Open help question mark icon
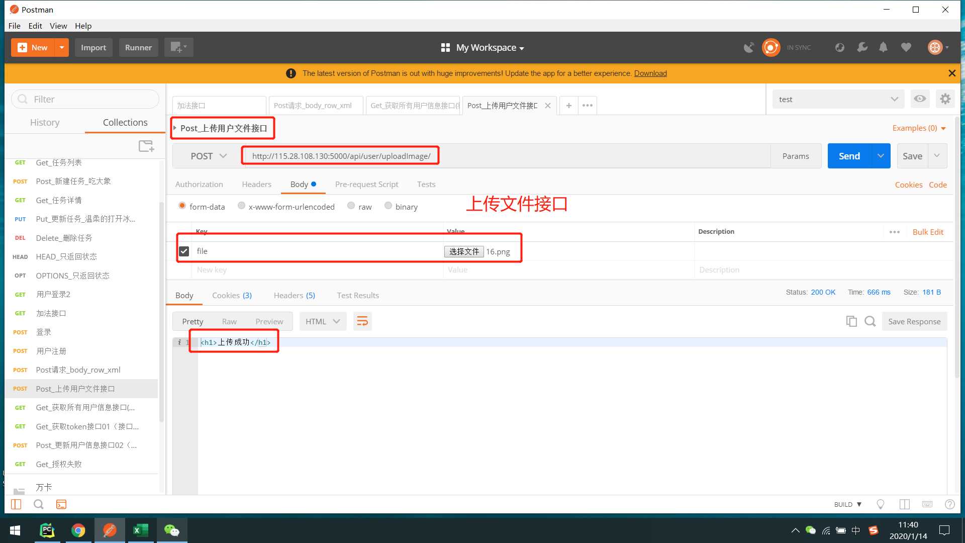Image resolution: width=965 pixels, height=543 pixels. coord(949,504)
